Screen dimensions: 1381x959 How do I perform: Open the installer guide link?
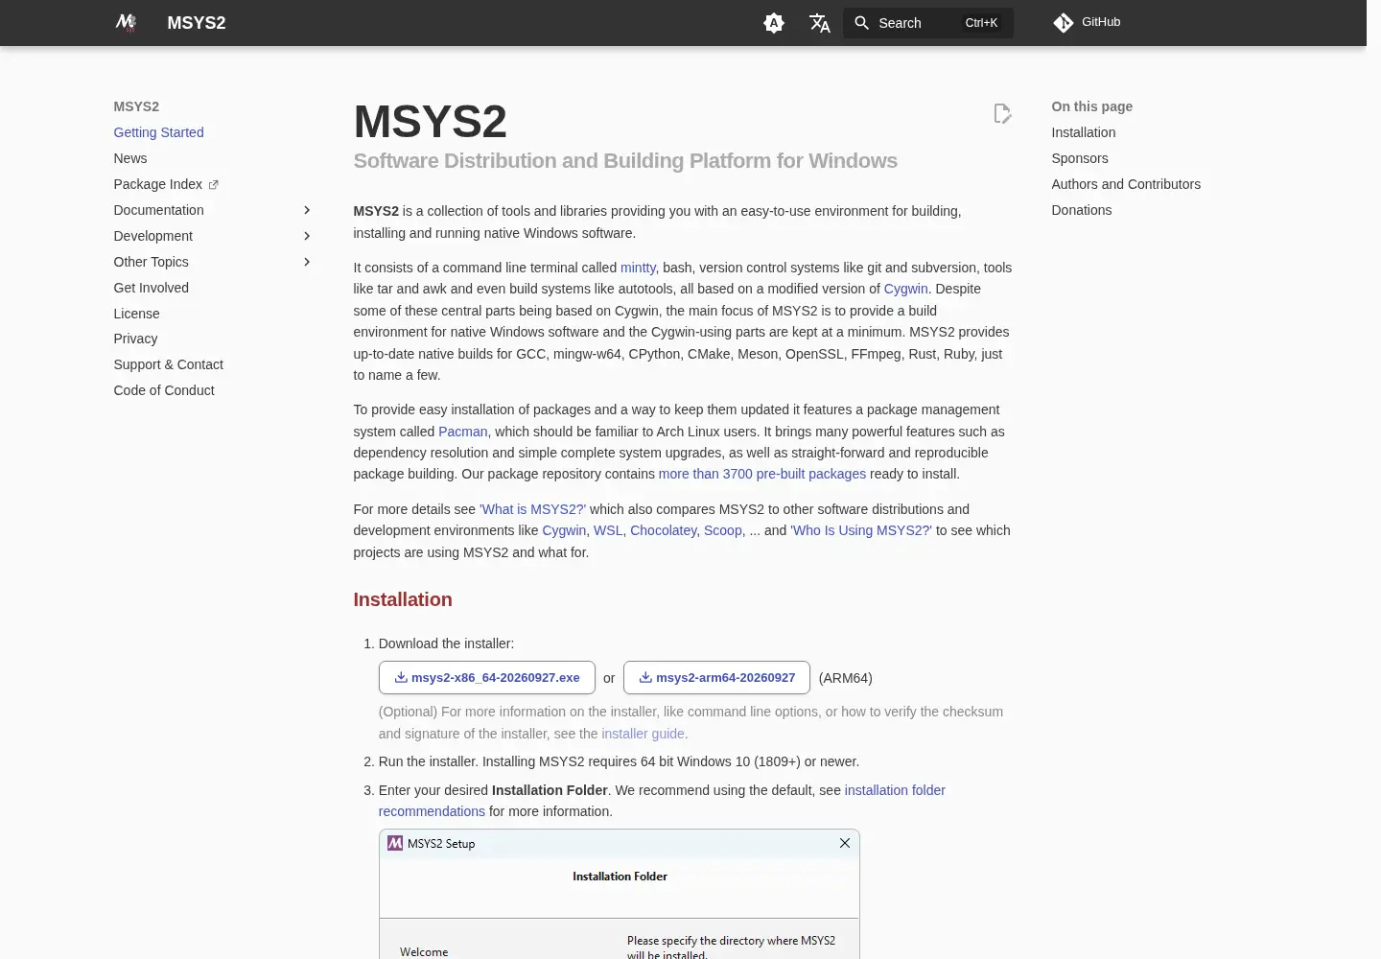click(643, 734)
